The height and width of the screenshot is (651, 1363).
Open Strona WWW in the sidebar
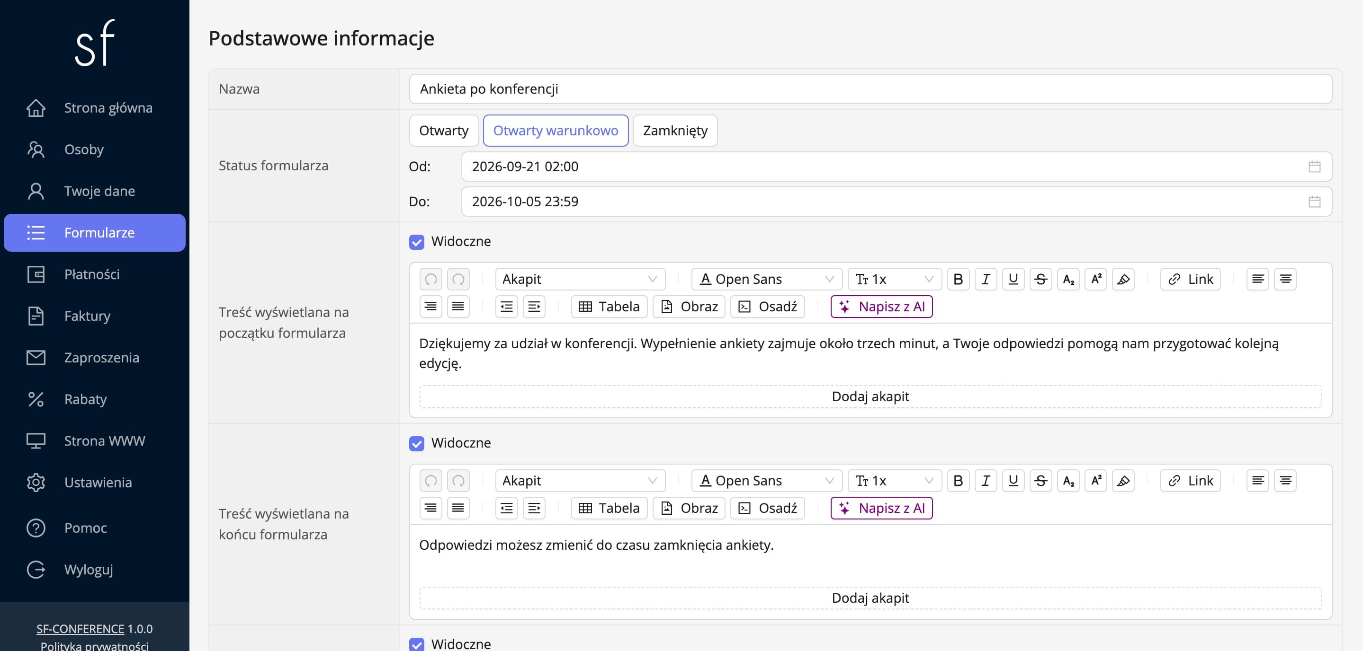point(95,440)
